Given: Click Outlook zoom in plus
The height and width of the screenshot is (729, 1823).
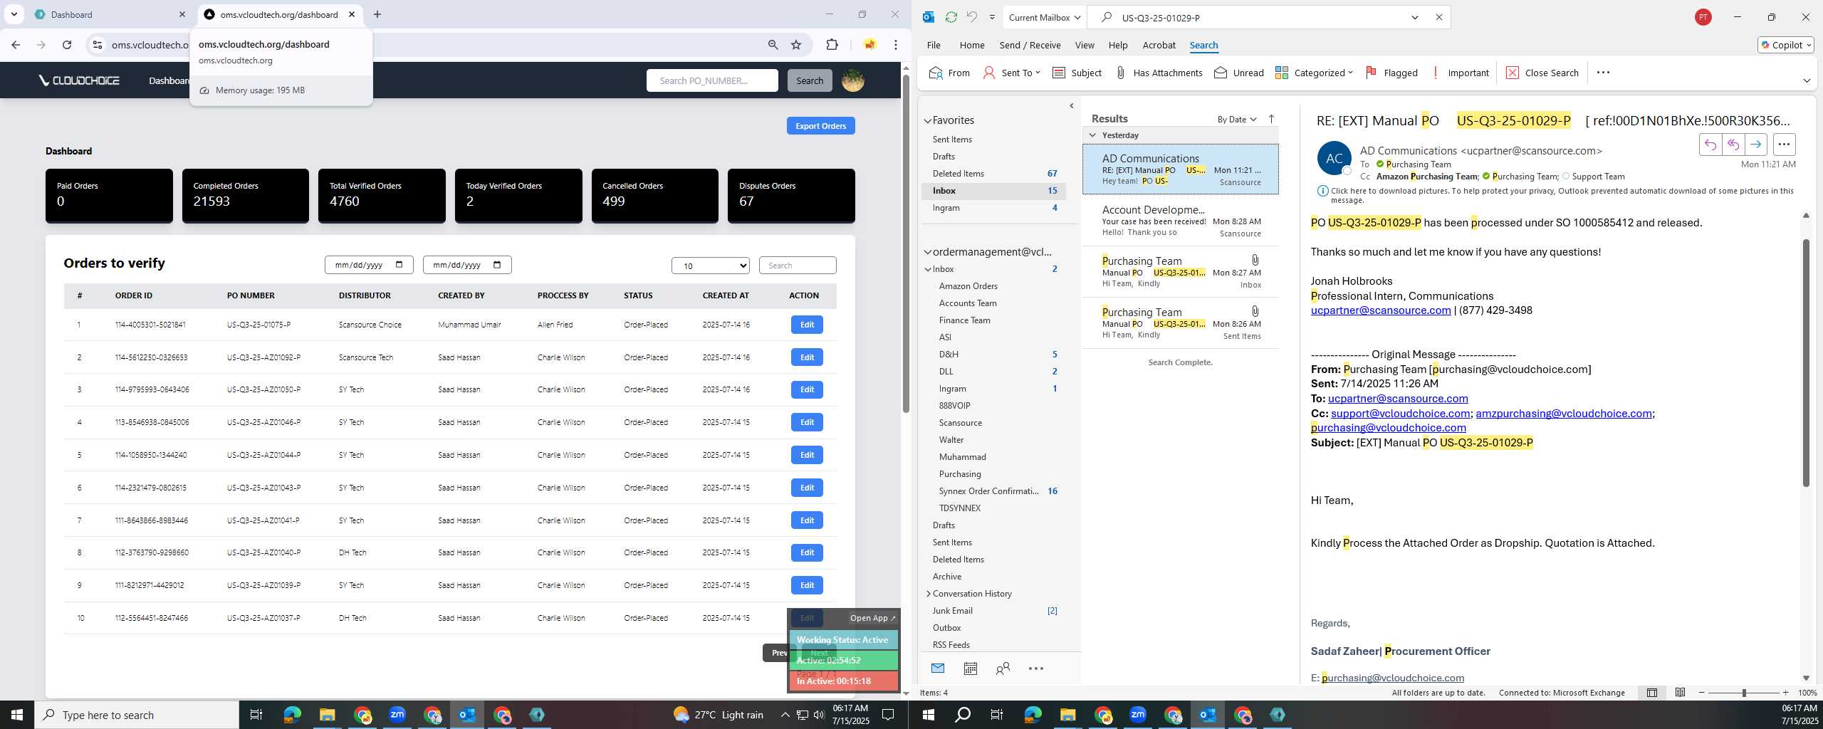Looking at the screenshot, I should coord(1785,693).
